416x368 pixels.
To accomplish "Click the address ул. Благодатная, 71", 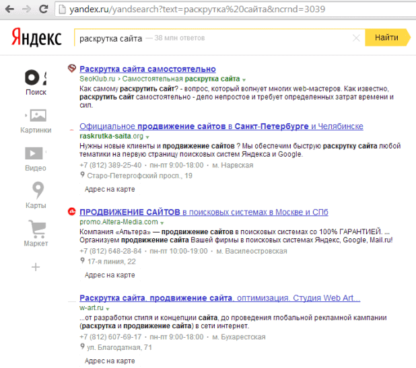I will (119, 348).
